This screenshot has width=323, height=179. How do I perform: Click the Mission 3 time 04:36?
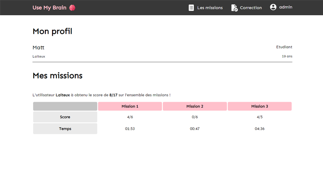[260, 128]
